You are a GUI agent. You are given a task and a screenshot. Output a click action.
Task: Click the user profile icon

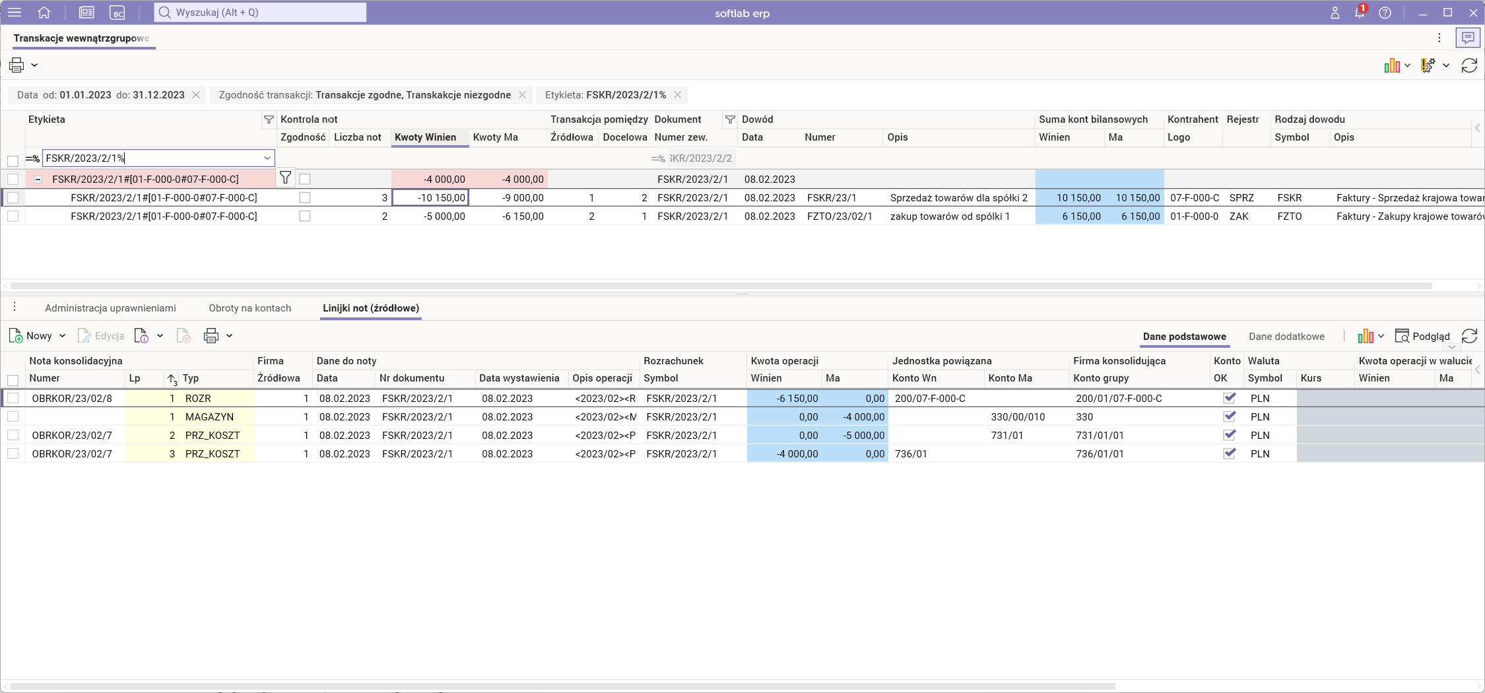pos(1335,13)
